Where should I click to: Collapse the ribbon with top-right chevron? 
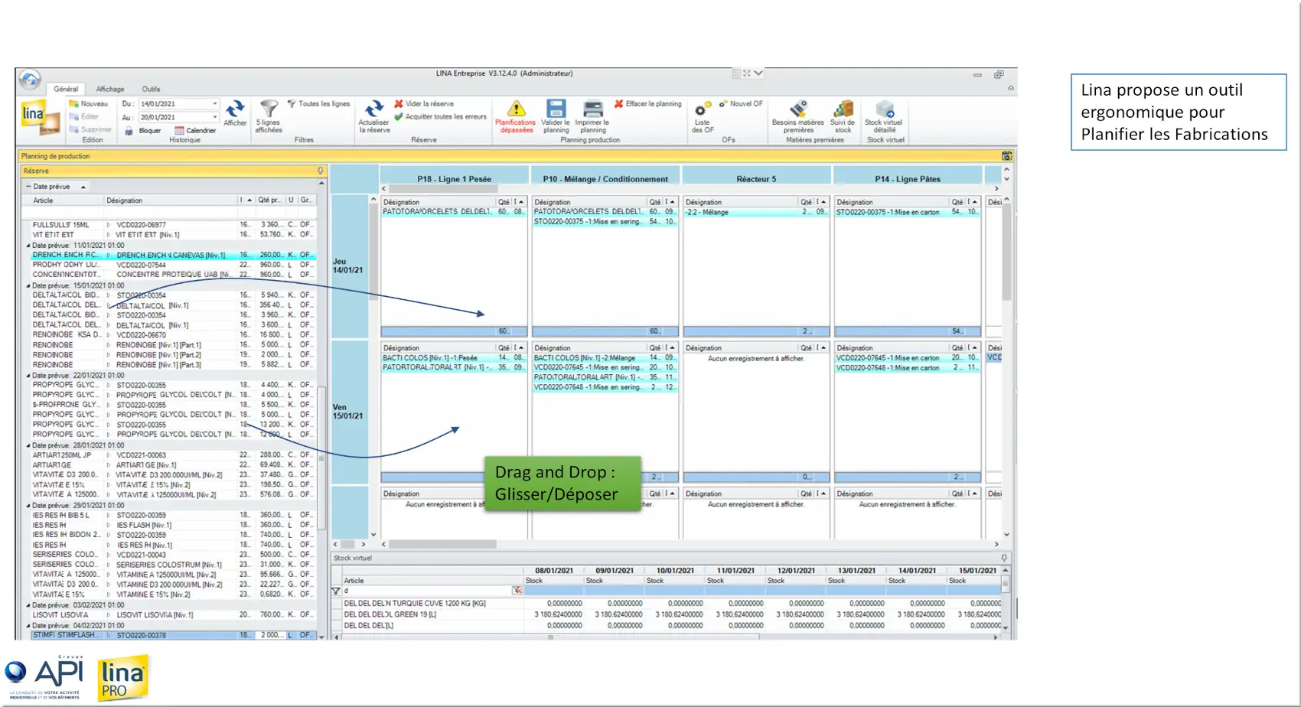[x=1011, y=88]
